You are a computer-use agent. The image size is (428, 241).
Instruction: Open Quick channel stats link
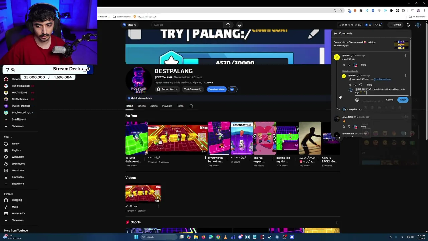coord(142,98)
